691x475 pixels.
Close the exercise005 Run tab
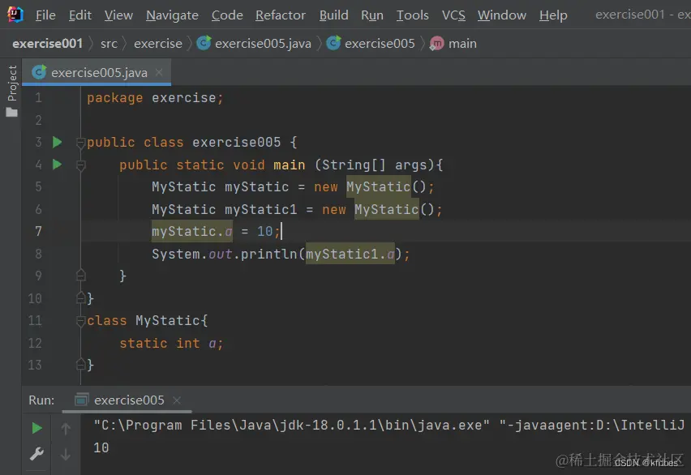[x=177, y=400]
